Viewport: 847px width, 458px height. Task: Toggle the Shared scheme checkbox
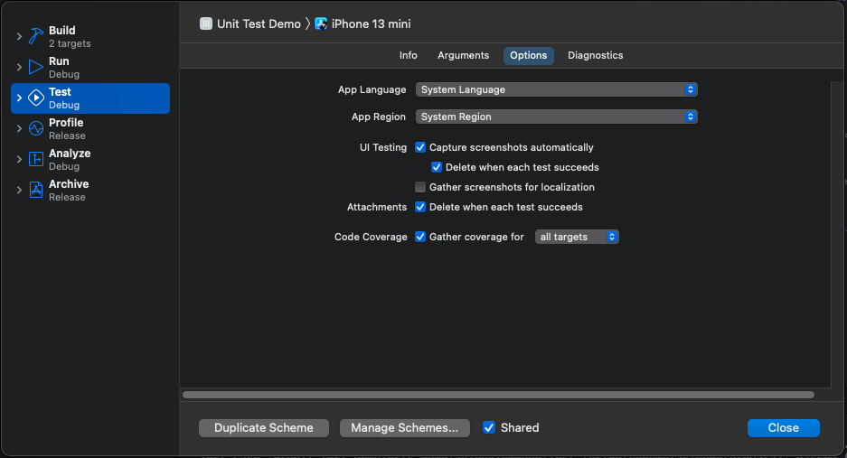(489, 428)
